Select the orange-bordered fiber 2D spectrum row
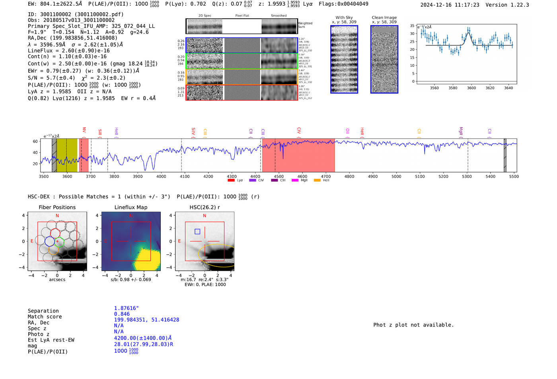The image size is (557, 379). point(242,77)
